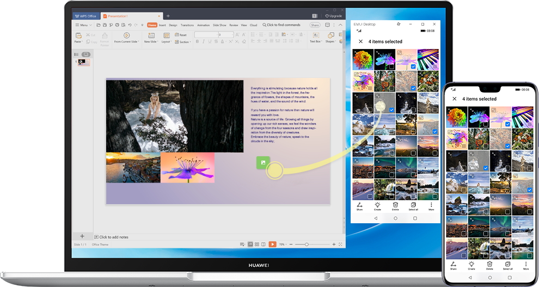539x287 pixels.
Task: Switch to slide sorter view icon
Action: click(x=258, y=245)
